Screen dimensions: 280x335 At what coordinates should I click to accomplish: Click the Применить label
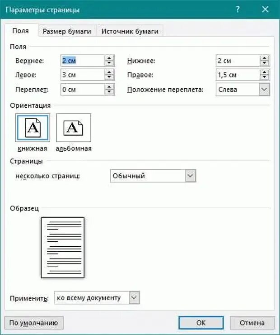click(29, 298)
